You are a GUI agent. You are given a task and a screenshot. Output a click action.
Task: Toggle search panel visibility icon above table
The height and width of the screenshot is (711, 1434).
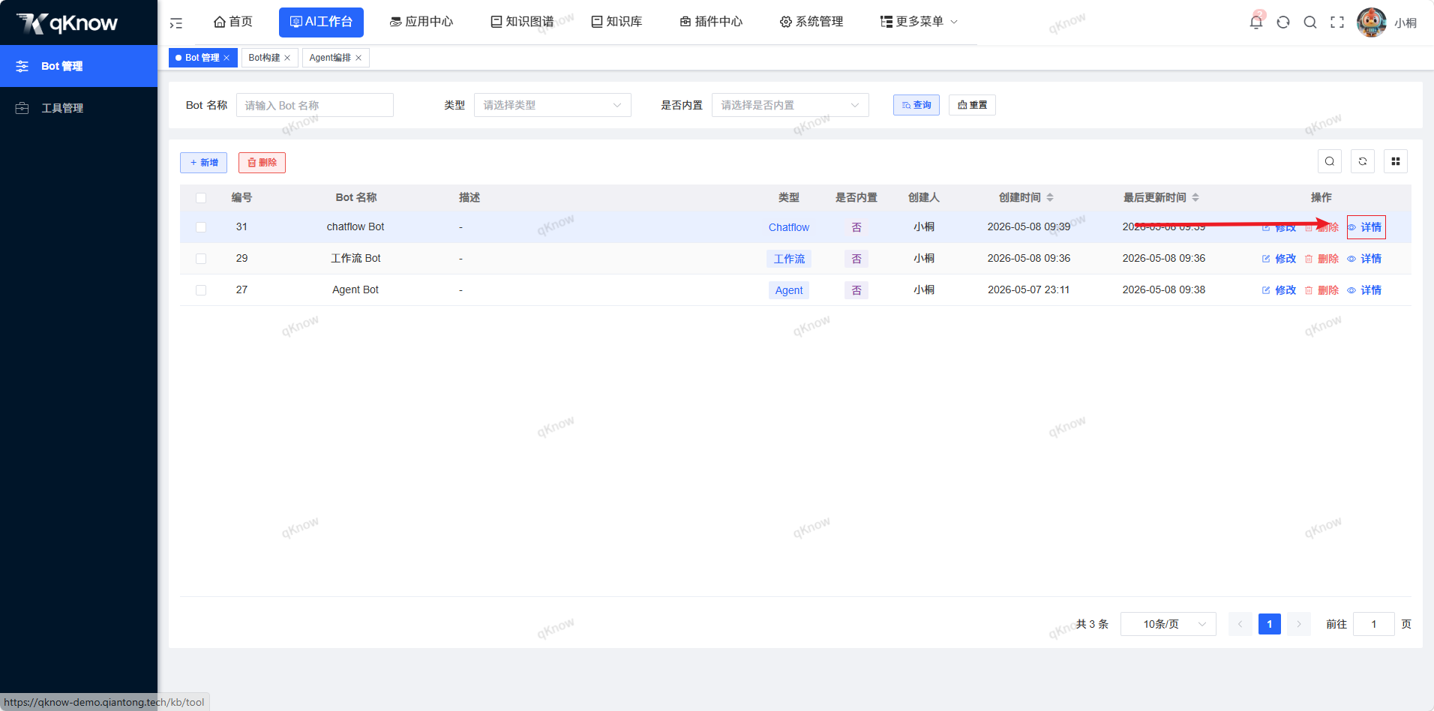[1330, 161]
